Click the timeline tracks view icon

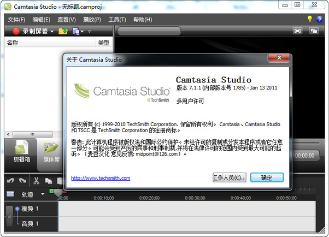point(10,194)
